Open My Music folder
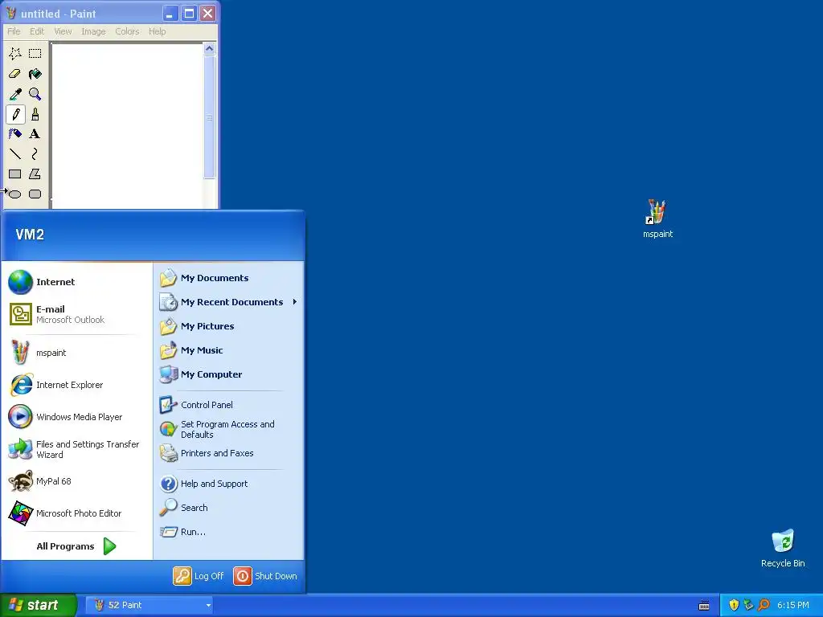 (x=229, y=350)
